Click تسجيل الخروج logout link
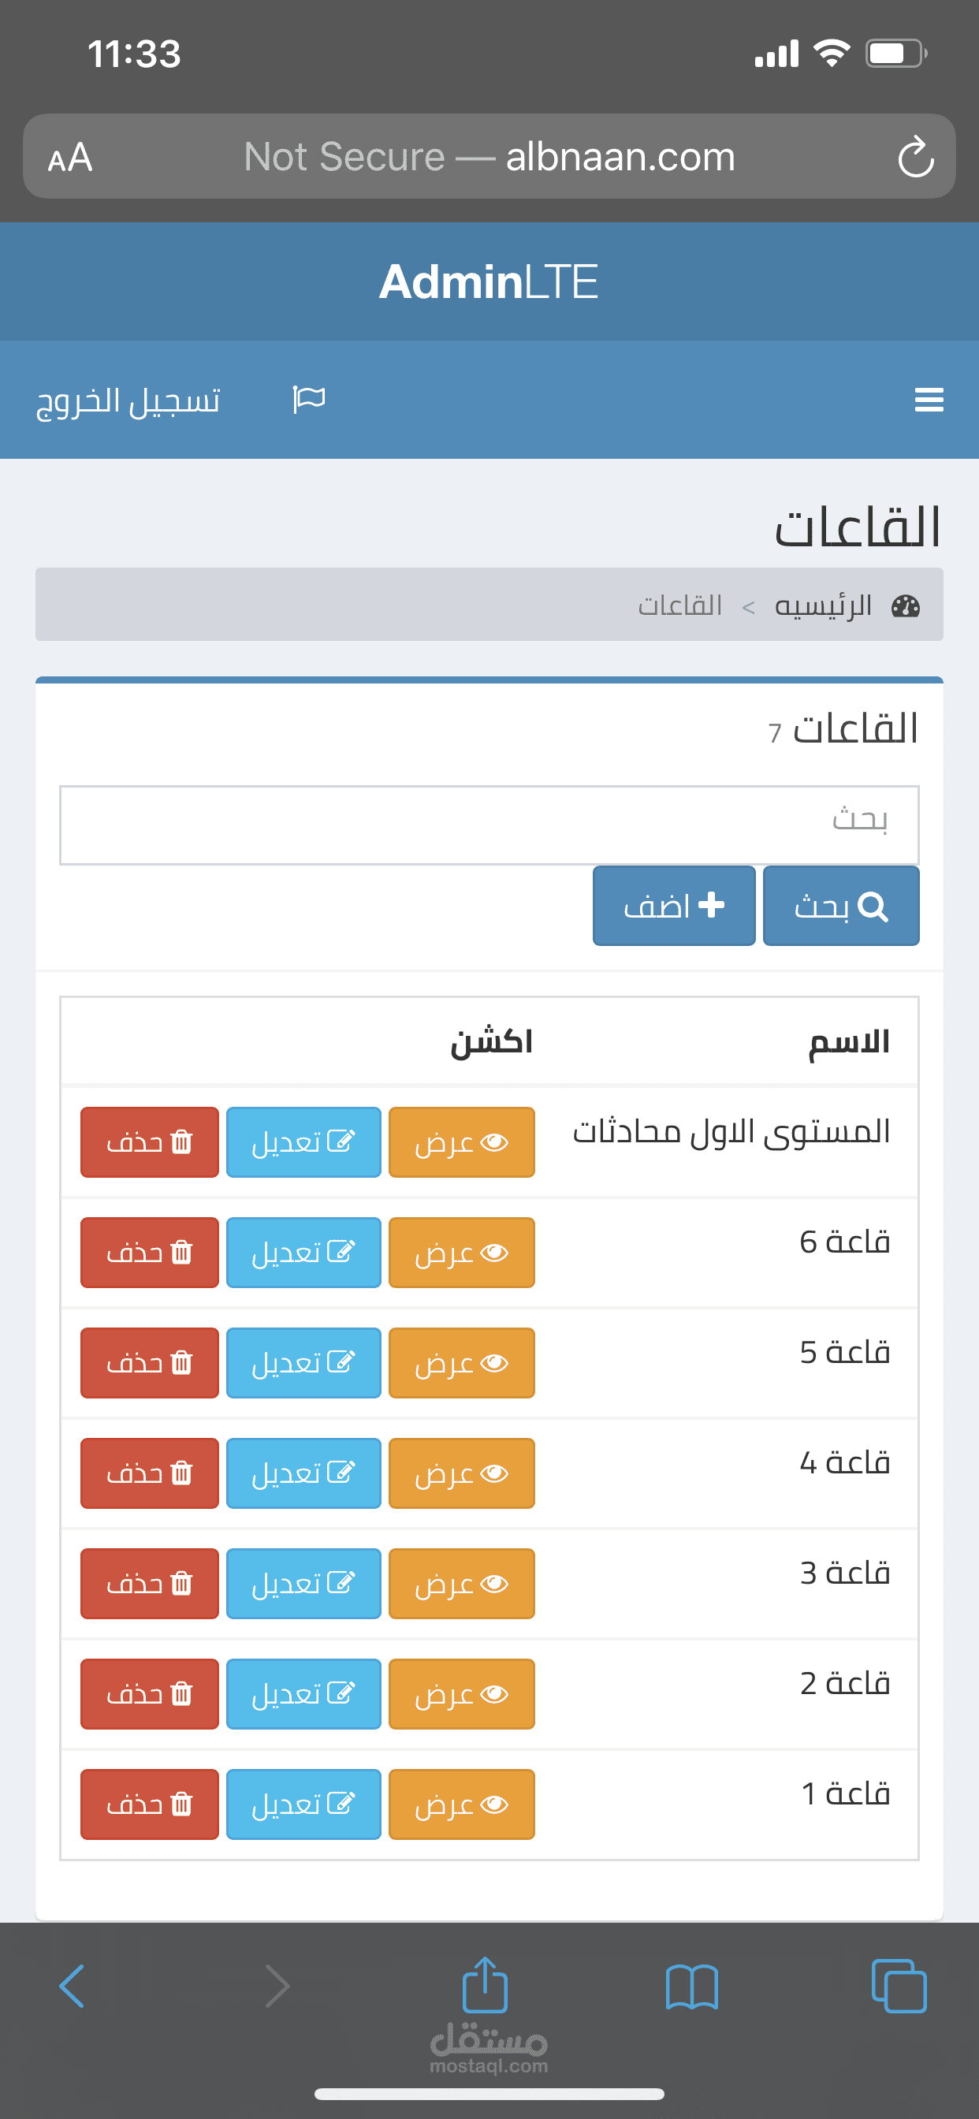This screenshot has width=979, height=2119. 128,400
